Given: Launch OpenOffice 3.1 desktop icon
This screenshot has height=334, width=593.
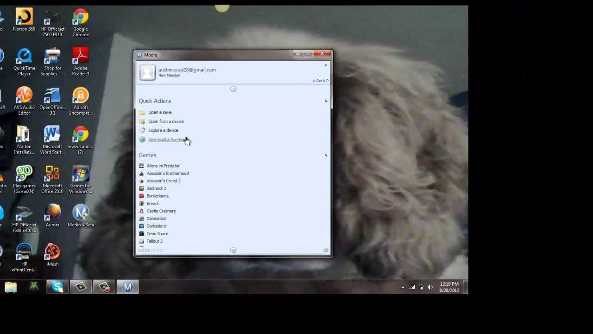Looking at the screenshot, I should pyautogui.click(x=52, y=101).
